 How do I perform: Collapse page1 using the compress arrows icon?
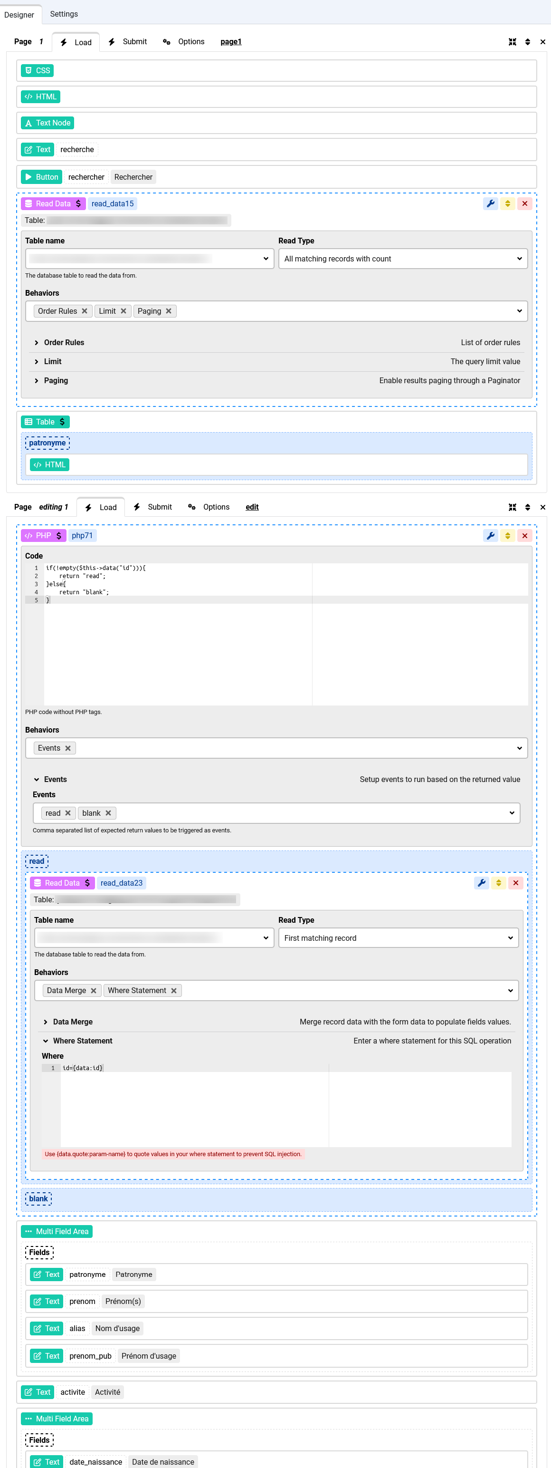(x=513, y=42)
